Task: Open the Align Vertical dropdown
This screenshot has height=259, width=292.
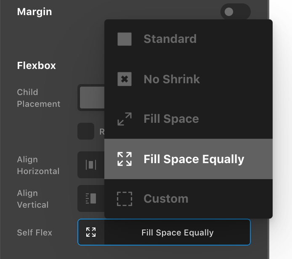Action: pyautogui.click(x=91, y=198)
